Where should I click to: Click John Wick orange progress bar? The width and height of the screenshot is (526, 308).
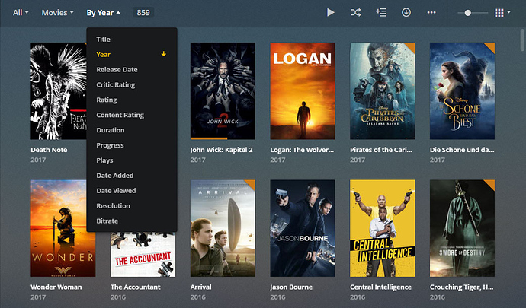pos(209,138)
